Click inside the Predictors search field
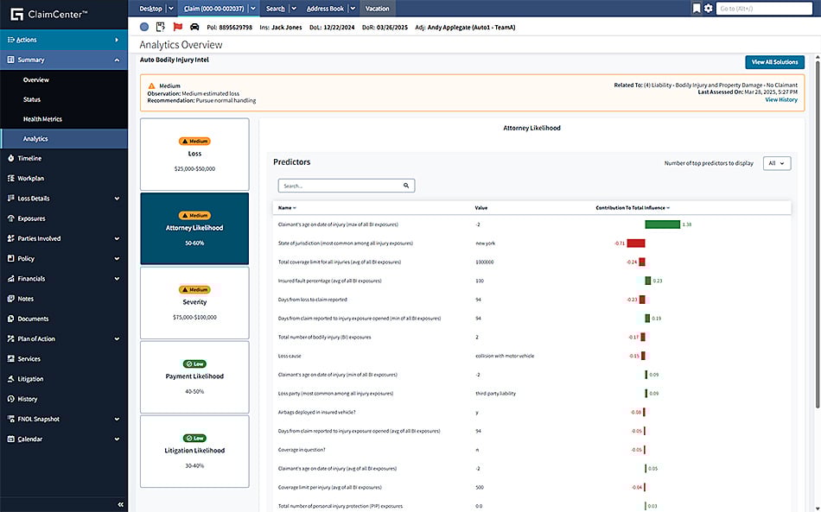This screenshot has width=821, height=512. pyautogui.click(x=337, y=185)
